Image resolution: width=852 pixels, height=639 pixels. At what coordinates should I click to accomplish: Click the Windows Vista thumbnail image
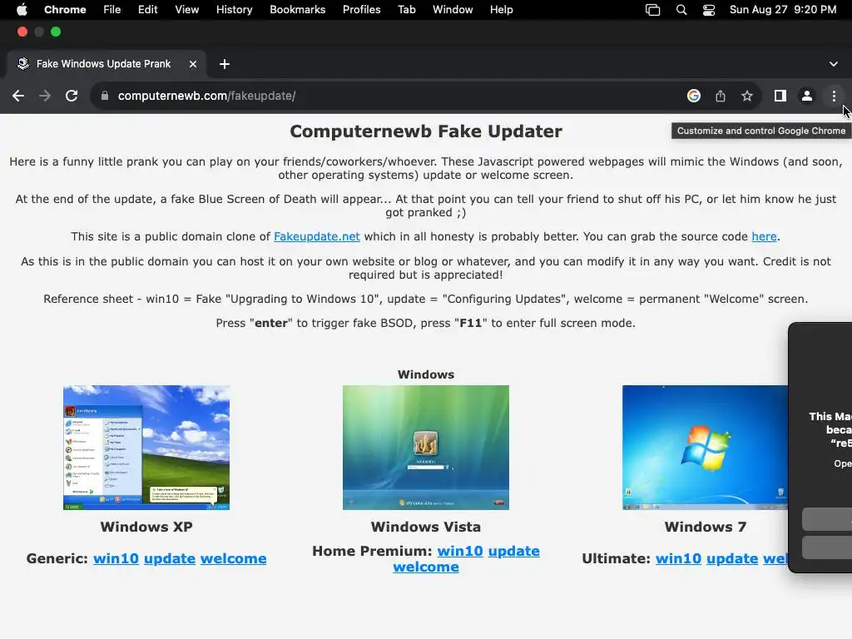426,448
